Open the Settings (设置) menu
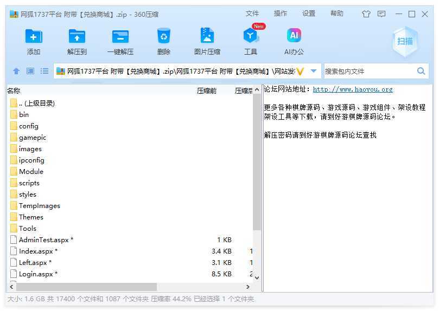 point(309,14)
